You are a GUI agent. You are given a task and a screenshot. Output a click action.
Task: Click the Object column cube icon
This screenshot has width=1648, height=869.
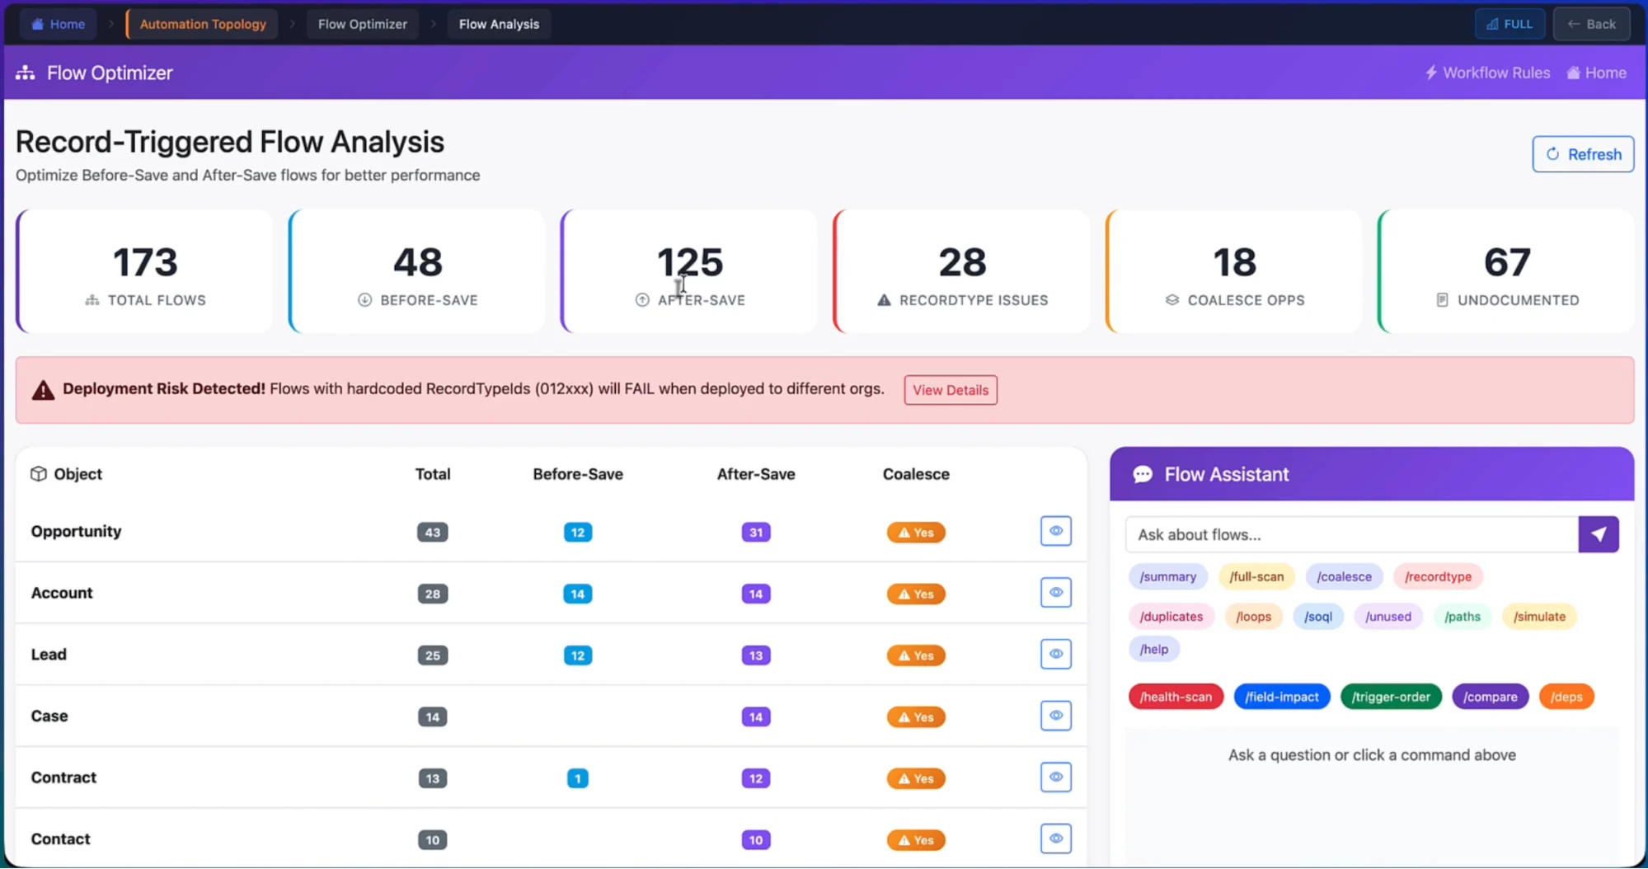tap(38, 474)
